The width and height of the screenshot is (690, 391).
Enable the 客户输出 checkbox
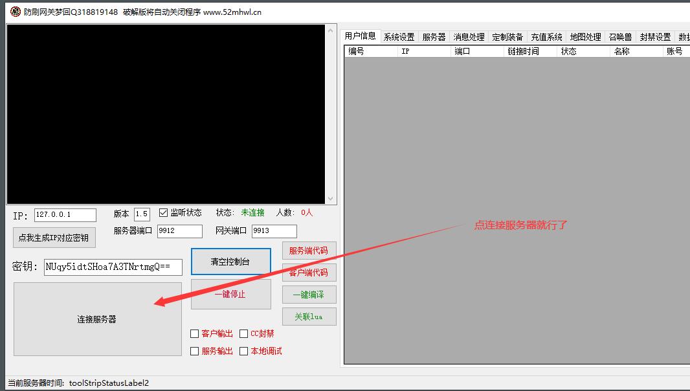click(x=194, y=333)
